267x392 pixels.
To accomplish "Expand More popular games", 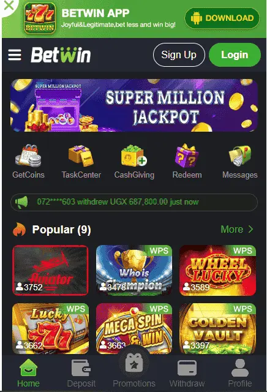I will [x=237, y=229].
